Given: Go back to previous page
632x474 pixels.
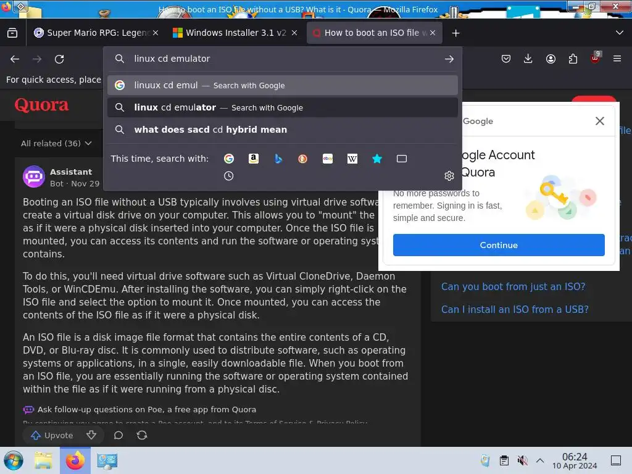Looking at the screenshot, I should (15, 59).
